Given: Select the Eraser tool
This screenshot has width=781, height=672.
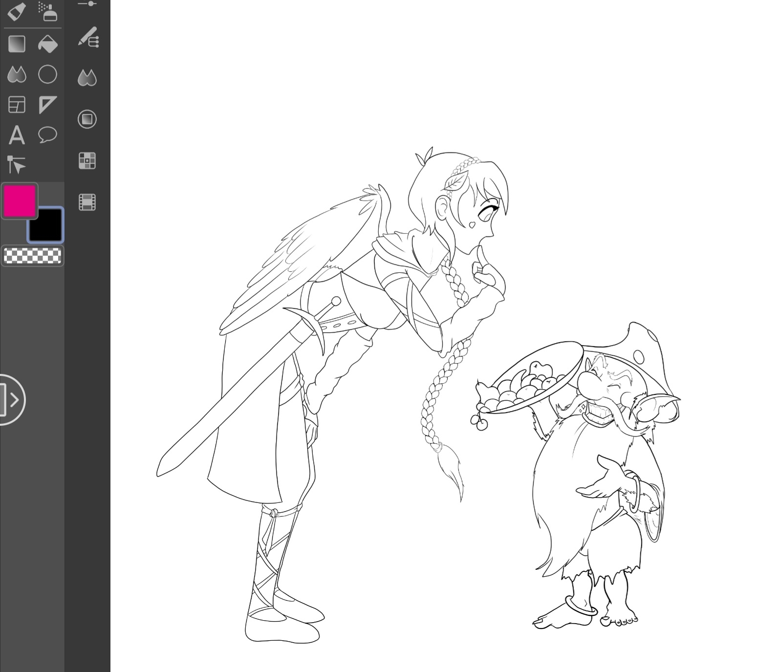Looking at the screenshot, I should pyautogui.click(x=17, y=12).
